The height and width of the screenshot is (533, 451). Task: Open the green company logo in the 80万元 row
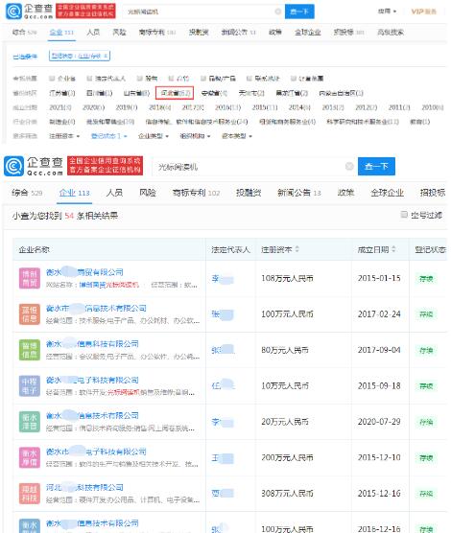[30, 350]
